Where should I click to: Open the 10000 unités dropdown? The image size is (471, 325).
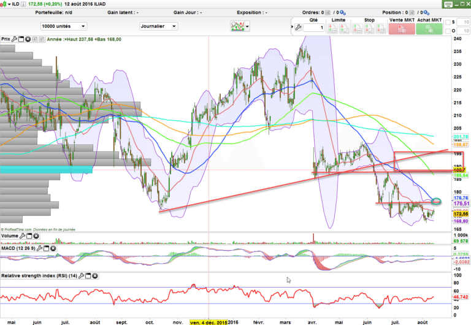pos(63,26)
